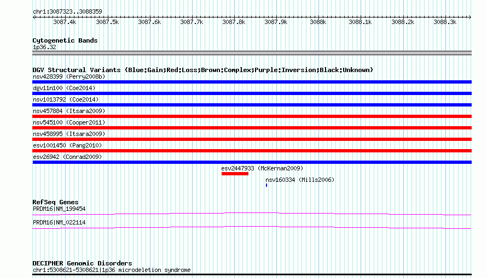Click the blue gain bar for dgv11n100

pos(252,93)
